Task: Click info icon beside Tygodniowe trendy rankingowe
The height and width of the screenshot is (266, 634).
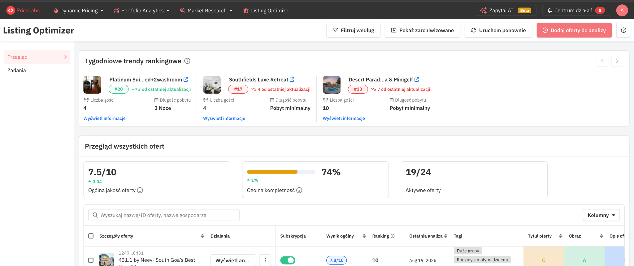Action: tap(187, 61)
